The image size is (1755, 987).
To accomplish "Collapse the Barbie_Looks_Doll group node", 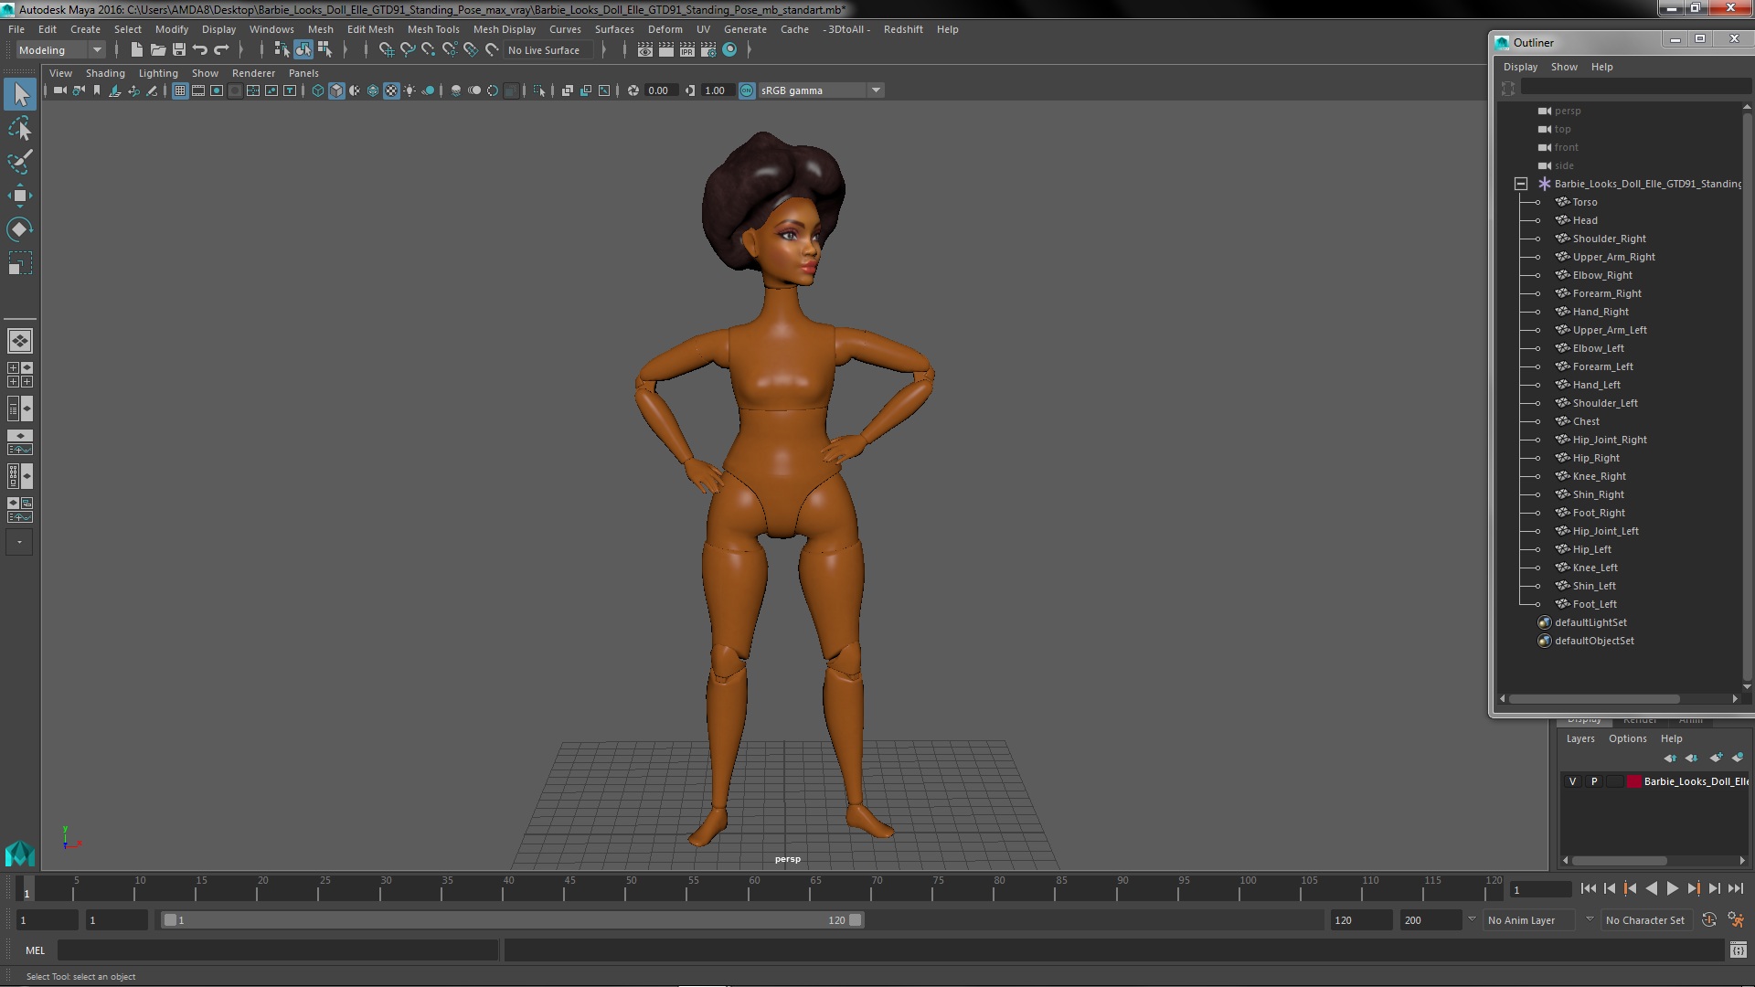I will 1521,184.
